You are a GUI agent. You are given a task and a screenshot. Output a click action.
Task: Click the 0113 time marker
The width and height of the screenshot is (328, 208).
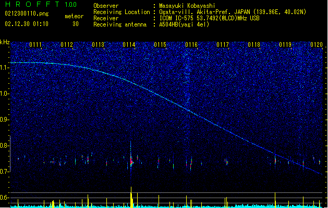98,45
